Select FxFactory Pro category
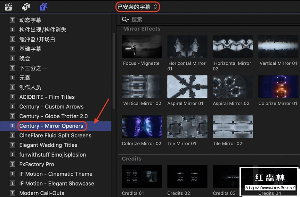 point(55,164)
